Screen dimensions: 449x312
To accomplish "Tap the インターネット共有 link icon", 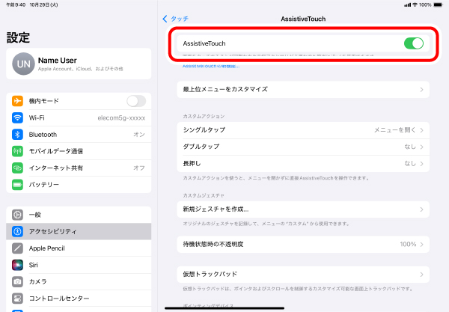I will (17, 168).
